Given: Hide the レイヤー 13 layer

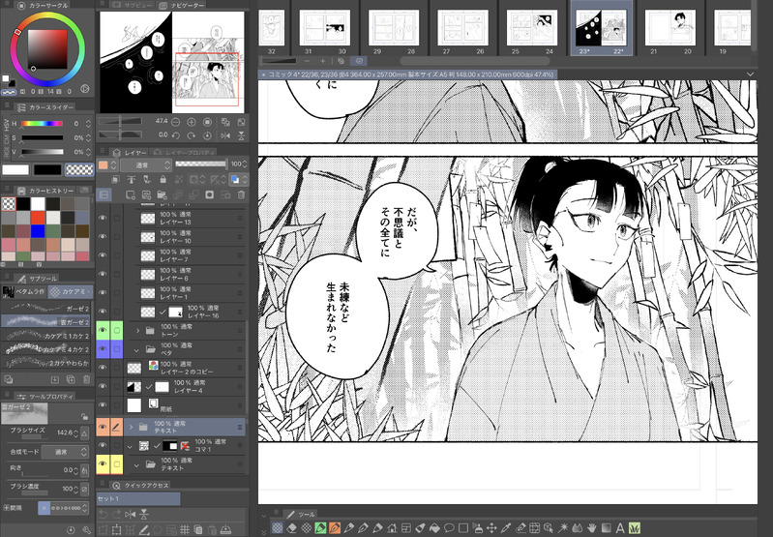Looking at the screenshot, I should click(103, 218).
